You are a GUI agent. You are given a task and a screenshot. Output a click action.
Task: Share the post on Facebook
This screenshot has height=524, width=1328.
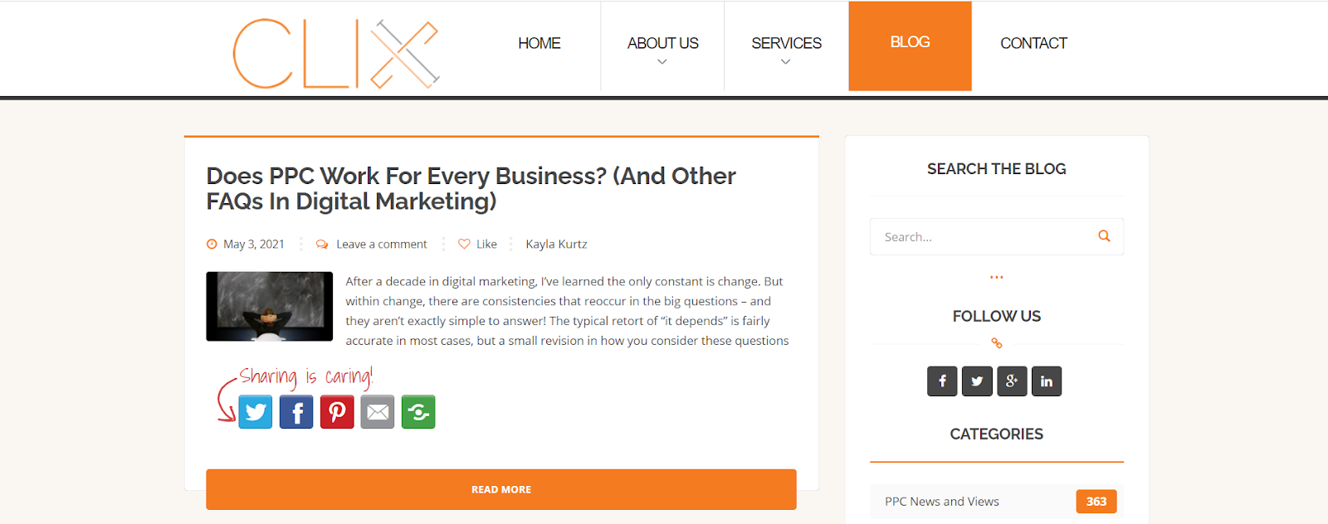pyautogui.click(x=296, y=412)
